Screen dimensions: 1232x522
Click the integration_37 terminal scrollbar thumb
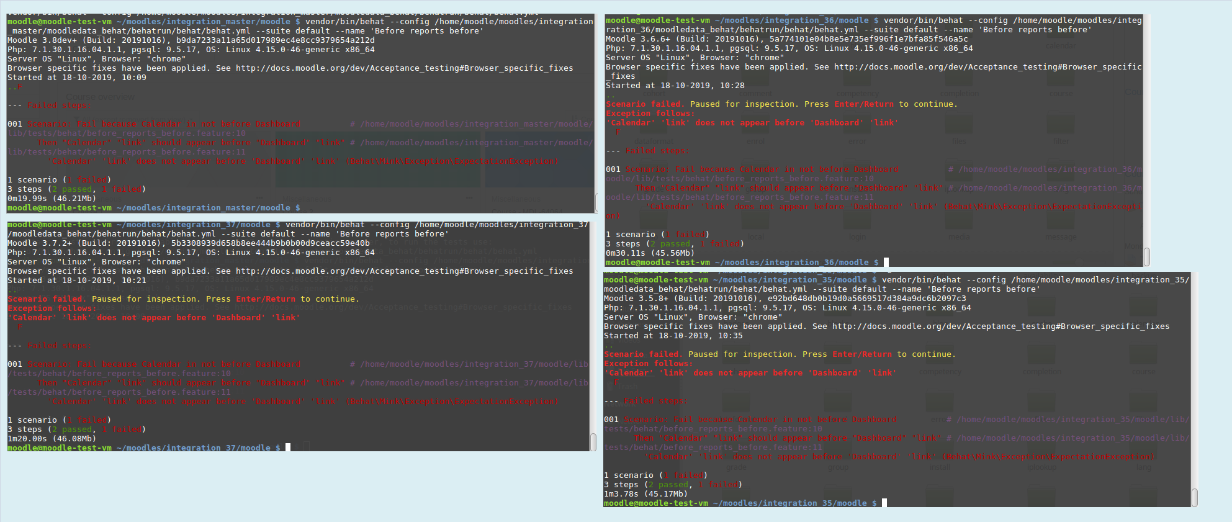click(593, 442)
